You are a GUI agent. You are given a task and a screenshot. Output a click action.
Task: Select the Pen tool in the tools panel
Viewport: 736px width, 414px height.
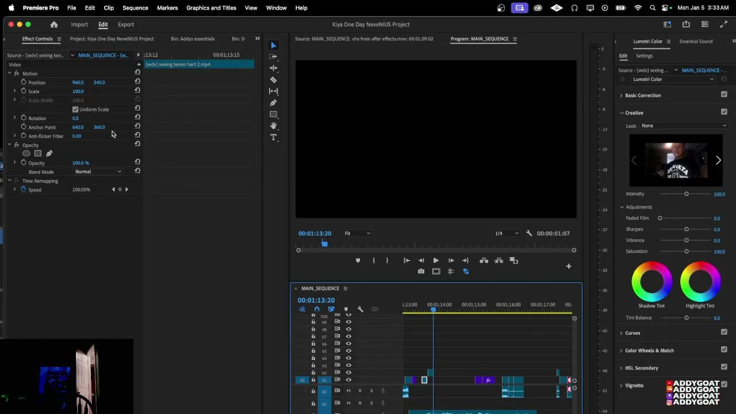click(273, 103)
